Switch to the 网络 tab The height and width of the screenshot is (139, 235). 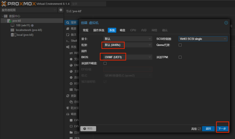pyautogui.click(x=154, y=30)
